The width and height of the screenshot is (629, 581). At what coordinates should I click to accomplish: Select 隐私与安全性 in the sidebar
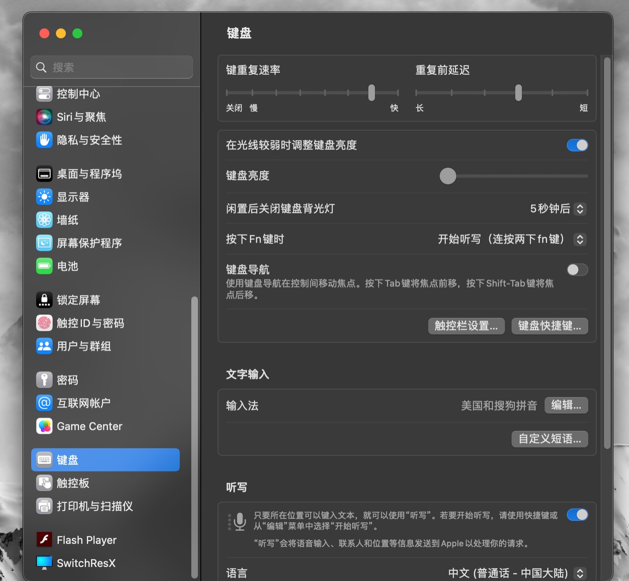(x=44, y=140)
